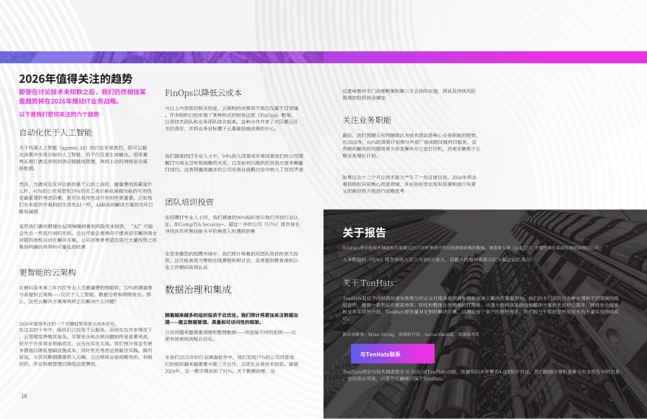Click the heading 自动化优于人工智能
The height and width of the screenshot is (419, 647).
tap(56, 132)
